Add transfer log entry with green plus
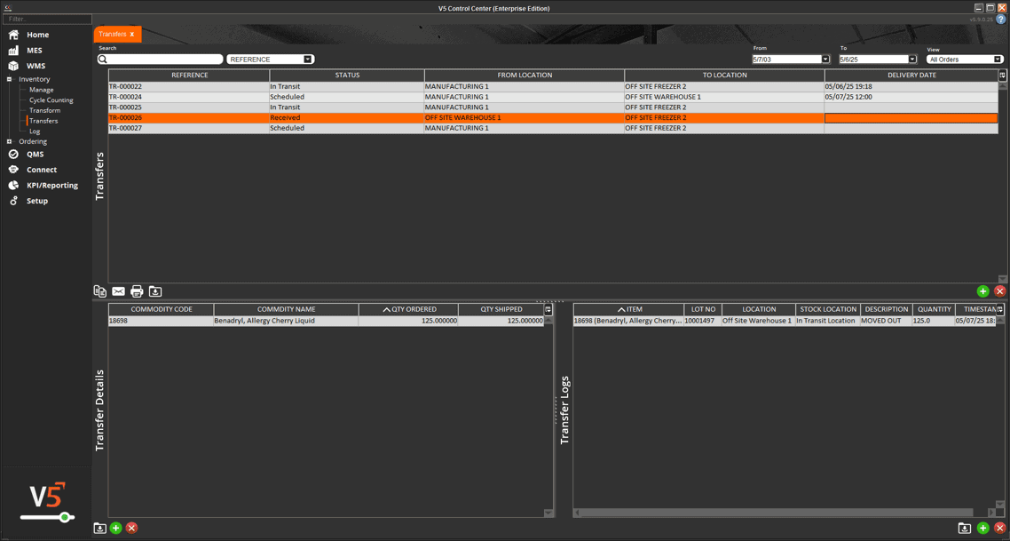Viewport: 1010px width, 541px height. (983, 528)
